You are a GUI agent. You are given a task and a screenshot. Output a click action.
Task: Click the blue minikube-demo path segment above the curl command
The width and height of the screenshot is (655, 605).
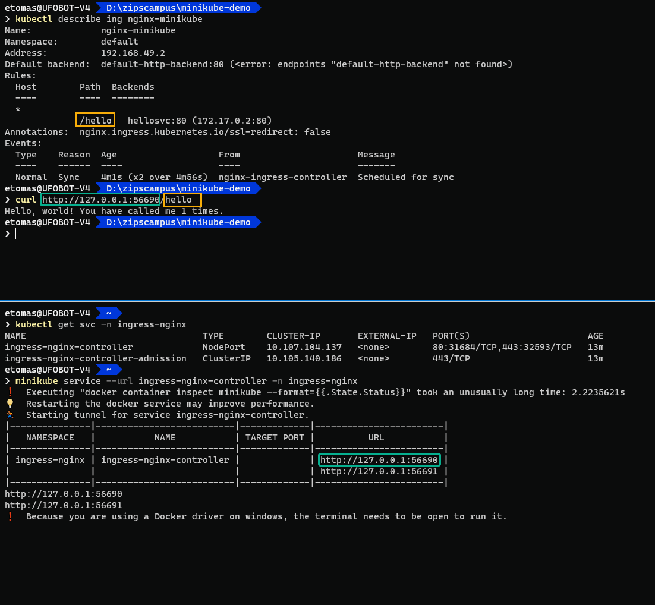click(x=178, y=188)
